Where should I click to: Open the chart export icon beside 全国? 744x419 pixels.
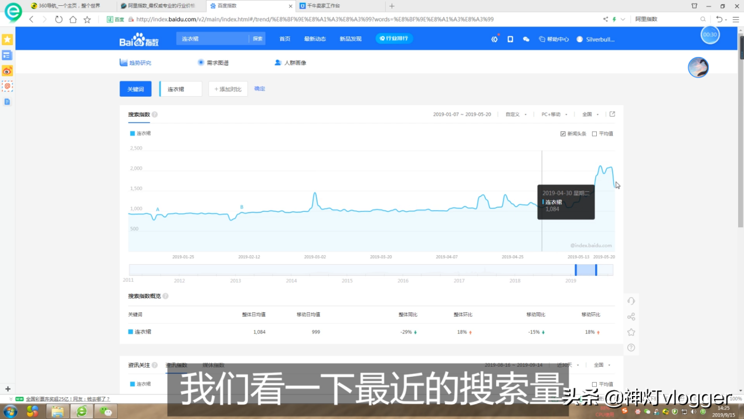[x=612, y=114]
